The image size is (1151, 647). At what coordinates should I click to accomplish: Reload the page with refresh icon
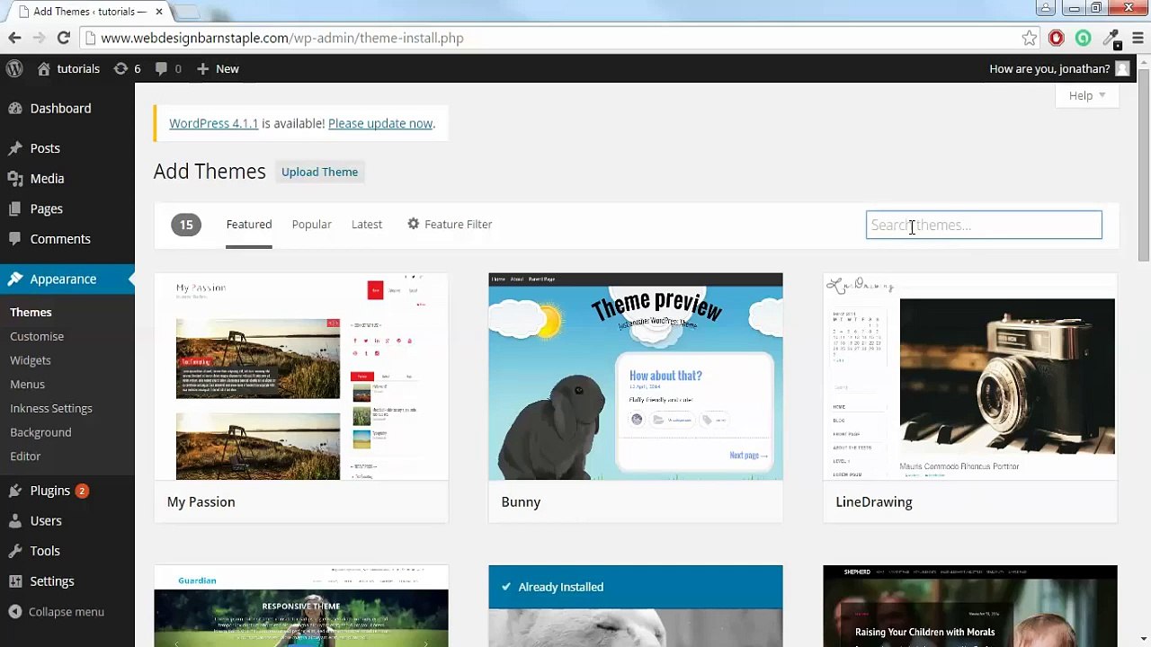pos(63,38)
